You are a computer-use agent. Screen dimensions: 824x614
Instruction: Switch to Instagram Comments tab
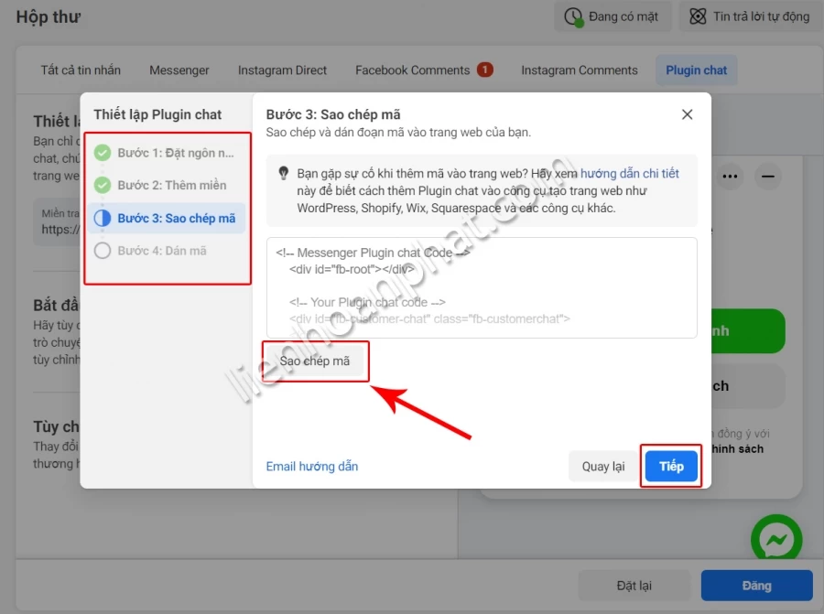pyautogui.click(x=580, y=70)
